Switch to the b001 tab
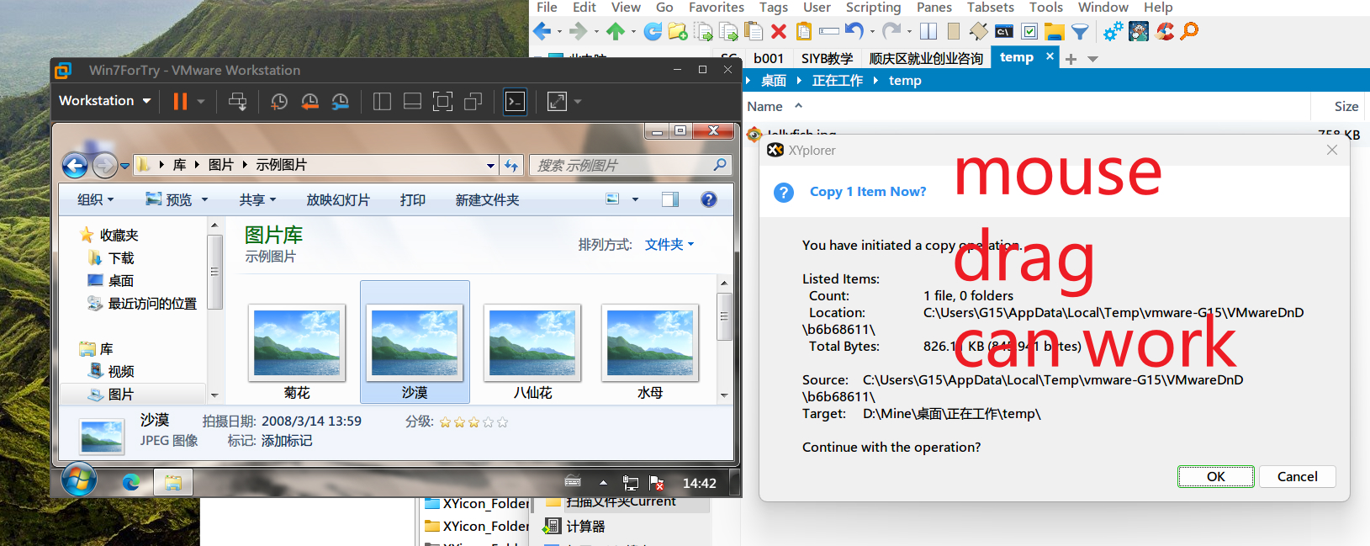1370x546 pixels. pos(768,58)
